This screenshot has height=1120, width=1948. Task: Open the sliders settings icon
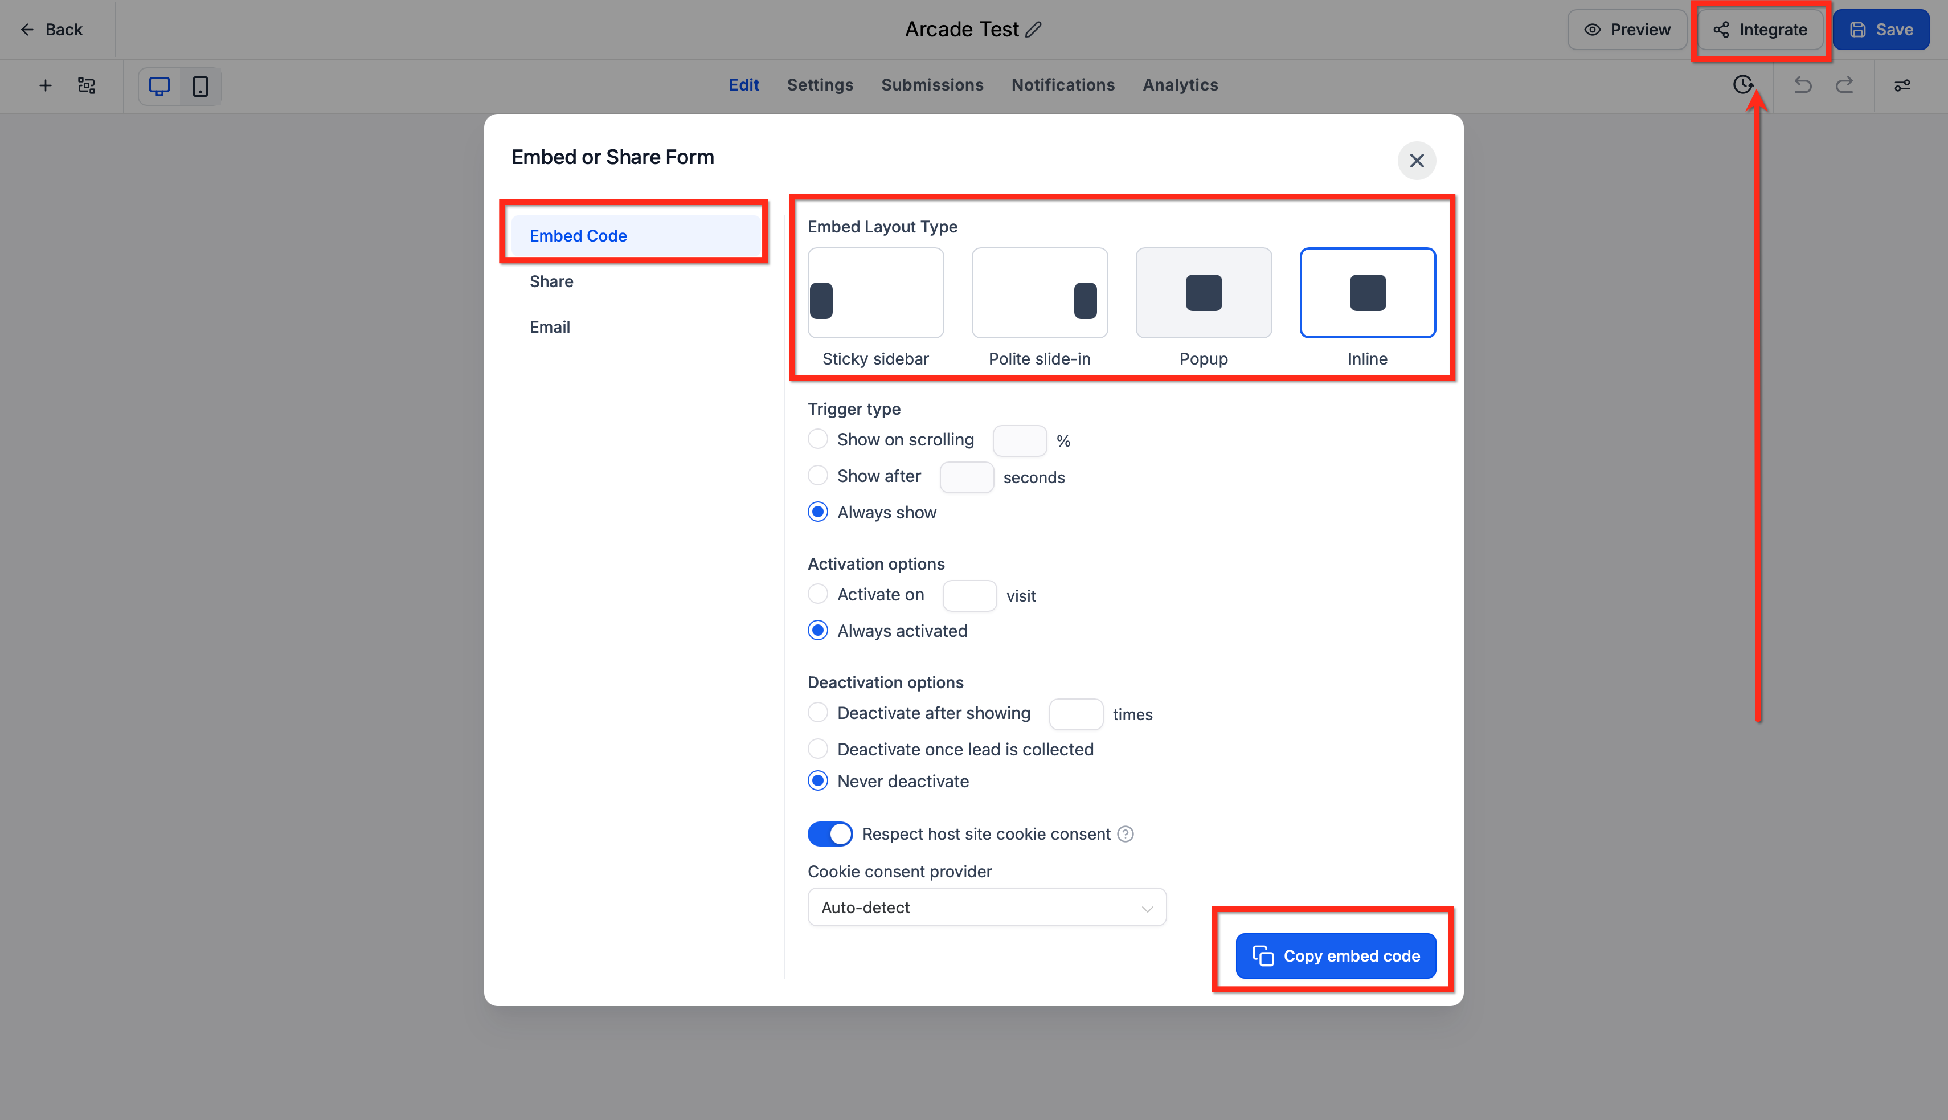[x=1902, y=85]
